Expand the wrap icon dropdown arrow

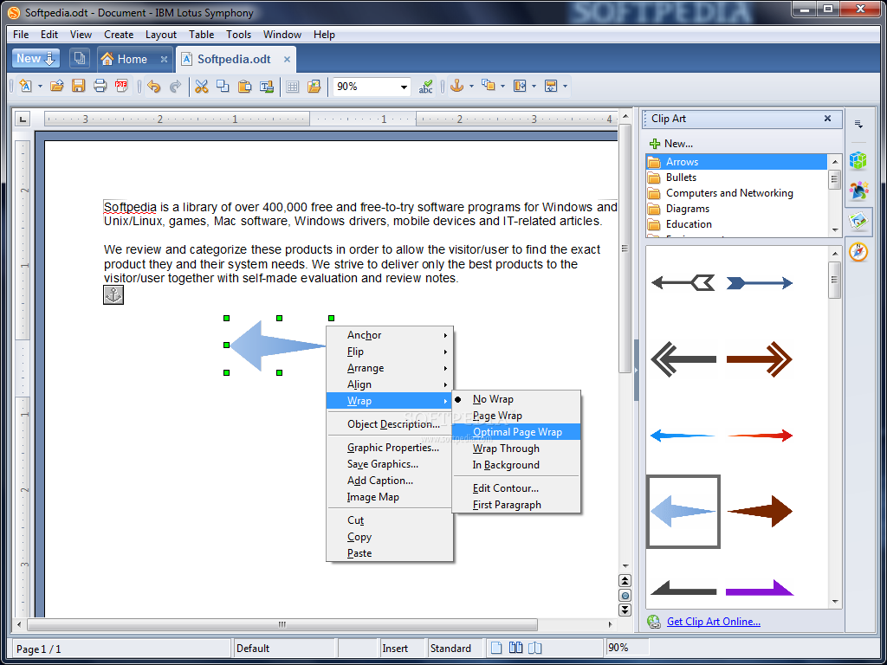click(x=565, y=87)
